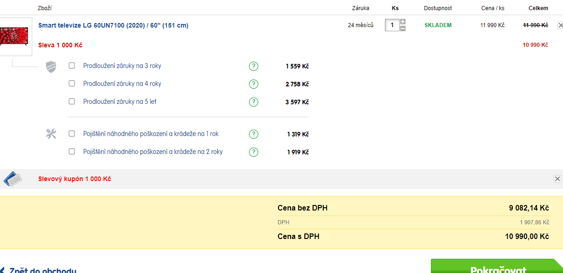The height and width of the screenshot is (273, 563).
Task: Click the red 10 990 Kč discounted total
Action: 535,45
